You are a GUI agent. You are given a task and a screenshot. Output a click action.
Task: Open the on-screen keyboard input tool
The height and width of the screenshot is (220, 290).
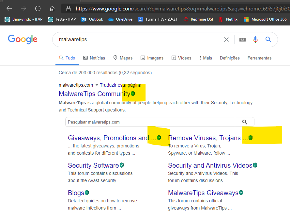pos(242,40)
